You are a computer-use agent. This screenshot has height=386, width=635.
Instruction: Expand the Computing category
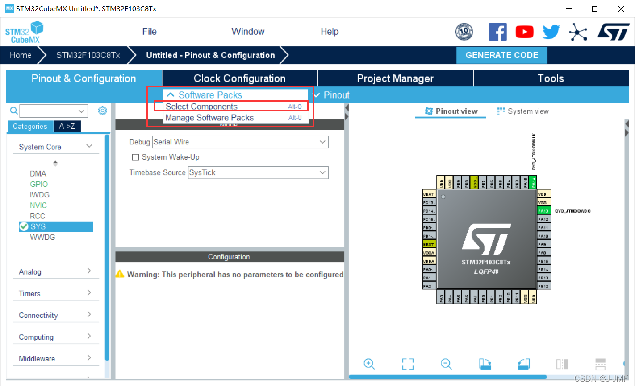[x=56, y=337]
